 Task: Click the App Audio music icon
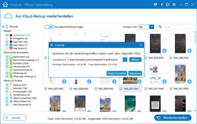[x=11, y=48]
